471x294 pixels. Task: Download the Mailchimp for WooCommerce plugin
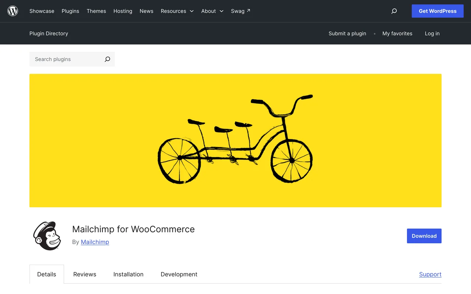coord(424,236)
